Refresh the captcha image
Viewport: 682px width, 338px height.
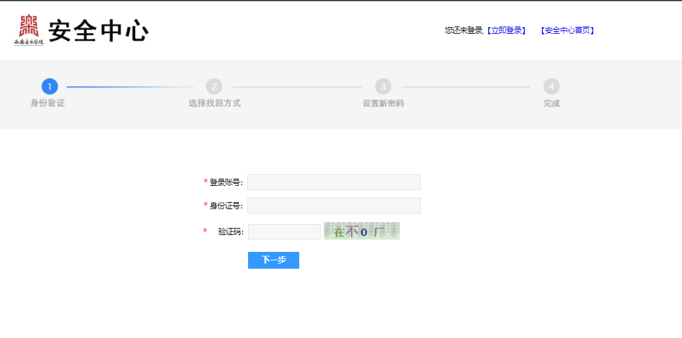361,231
